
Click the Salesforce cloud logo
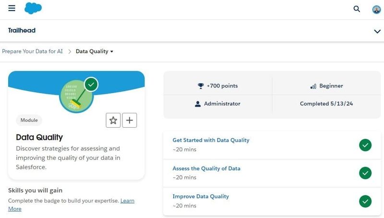click(33, 8)
